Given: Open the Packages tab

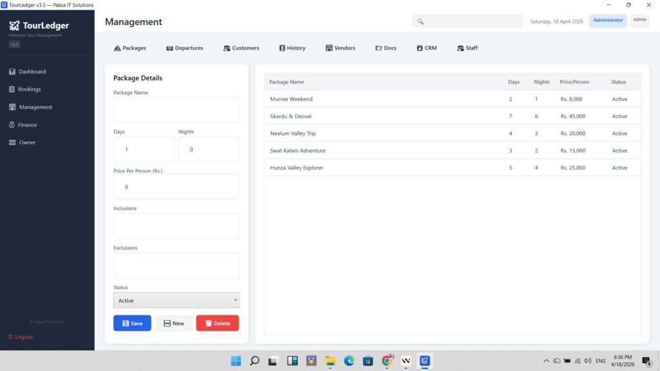Looking at the screenshot, I should [130, 48].
